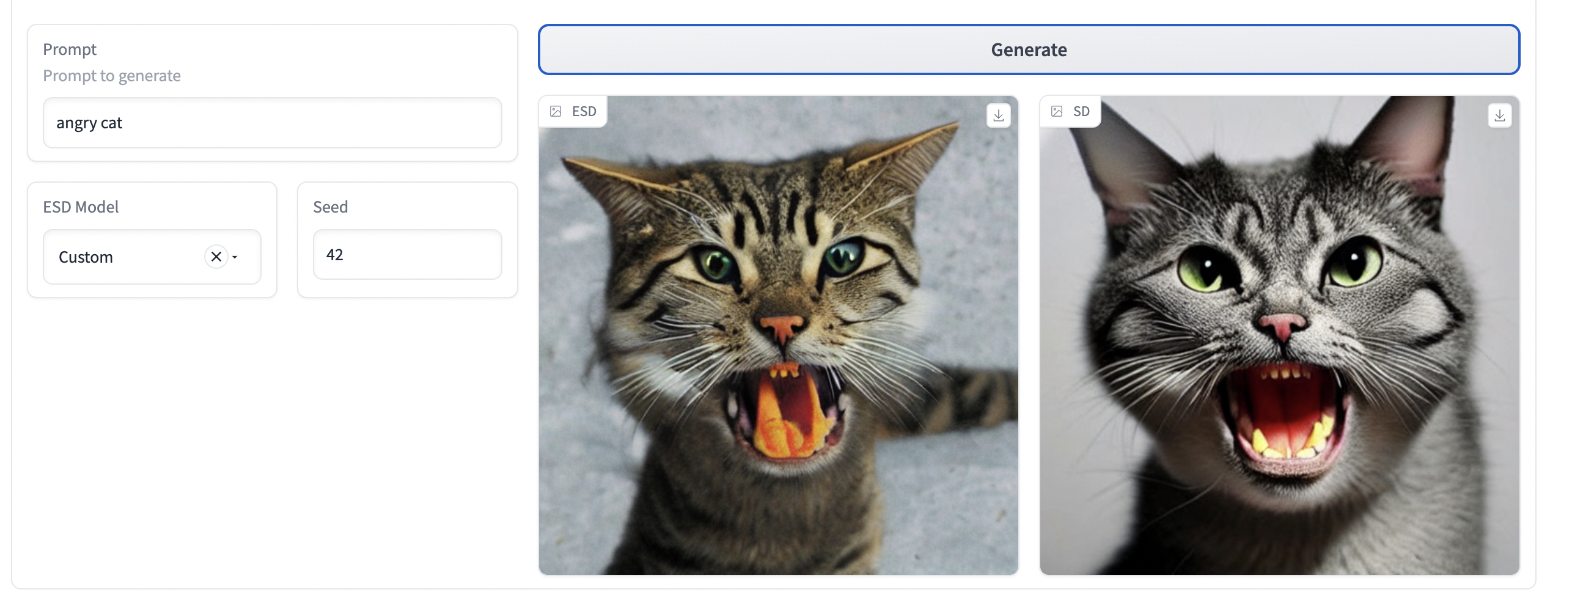Click the 'Seed' label
The image size is (1583, 606).
point(330,207)
